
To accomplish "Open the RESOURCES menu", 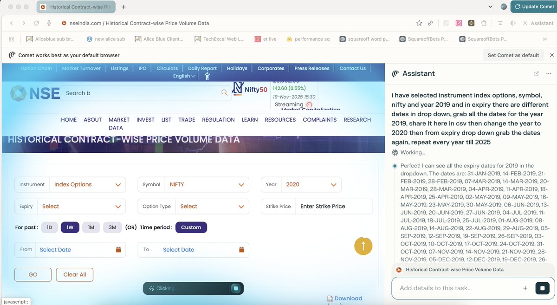I will (280, 120).
